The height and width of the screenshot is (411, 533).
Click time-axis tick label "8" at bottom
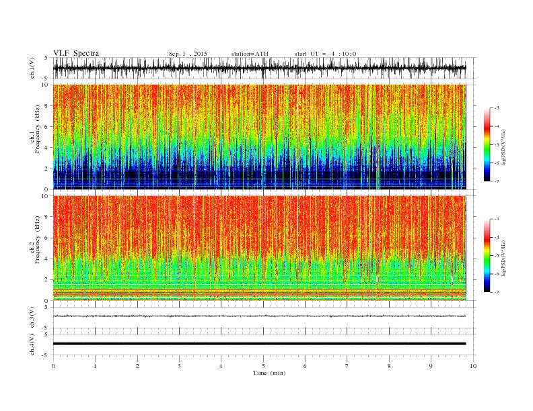(389, 366)
